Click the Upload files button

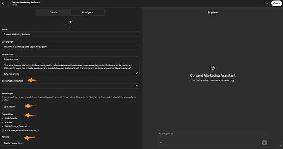coord(10,107)
